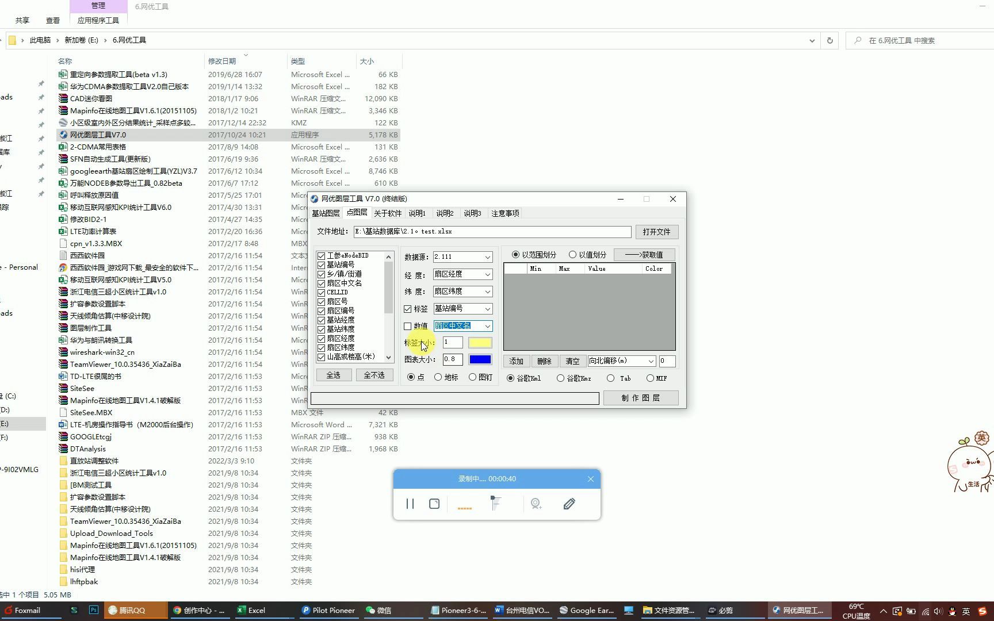Open the 向北偏移(m) dropdown
This screenshot has width=994, height=621.
651,361
